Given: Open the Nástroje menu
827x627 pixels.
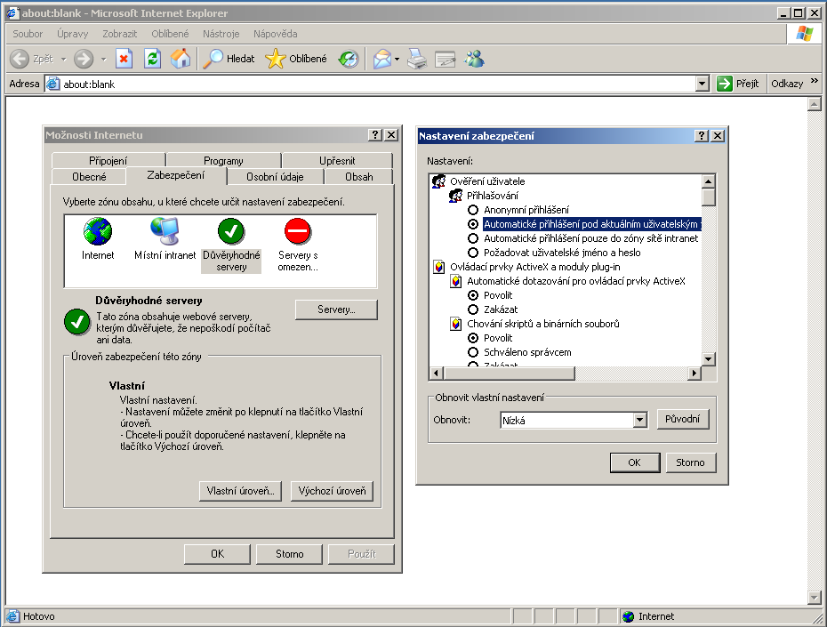Looking at the screenshot, I should (221, 34).
